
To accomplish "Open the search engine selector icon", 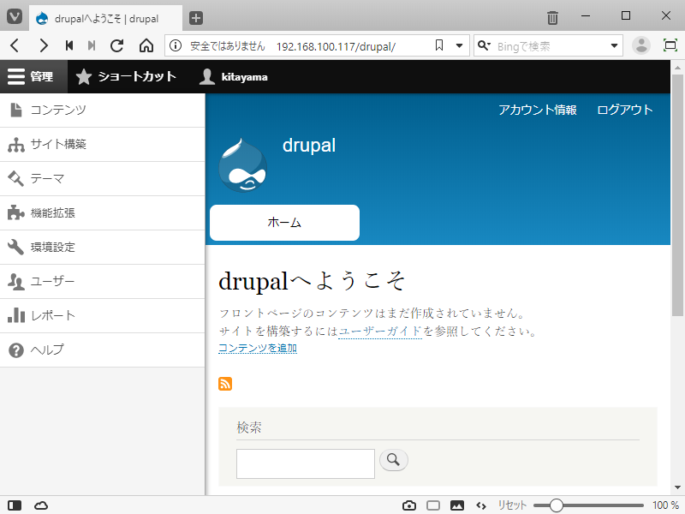I will pos(484,45).
